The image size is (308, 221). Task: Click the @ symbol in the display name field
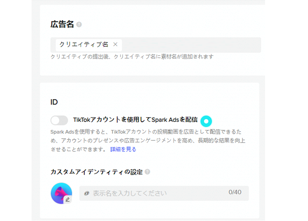87,193
